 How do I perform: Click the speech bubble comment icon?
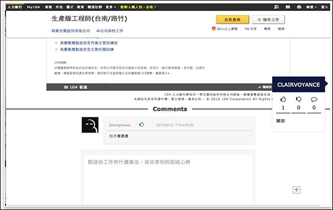click(x=314, y=99)
